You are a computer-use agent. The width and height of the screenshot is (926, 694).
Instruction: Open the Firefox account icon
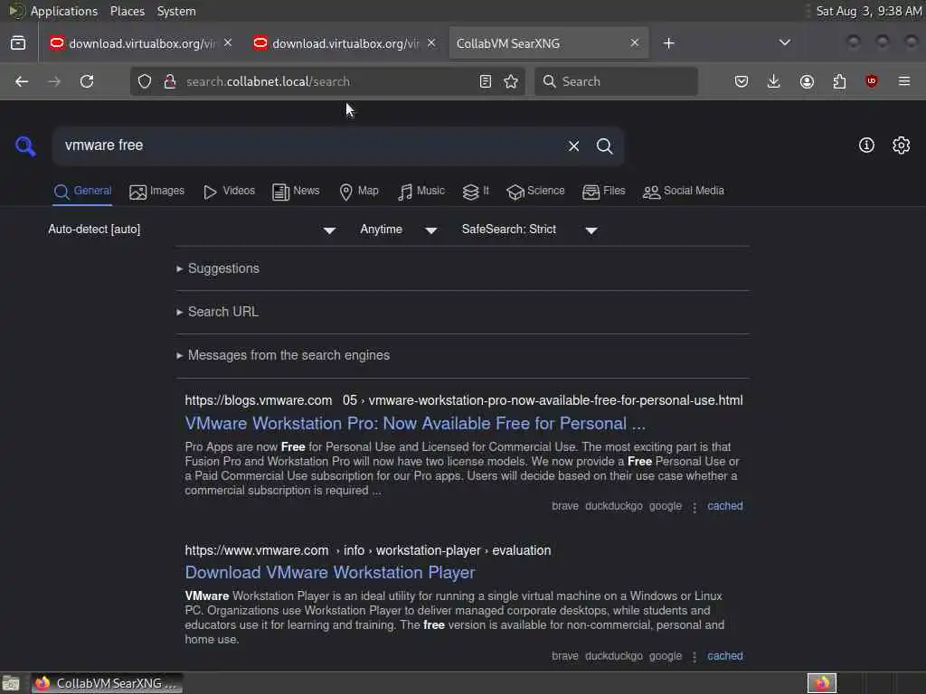(x=807, y=81)
